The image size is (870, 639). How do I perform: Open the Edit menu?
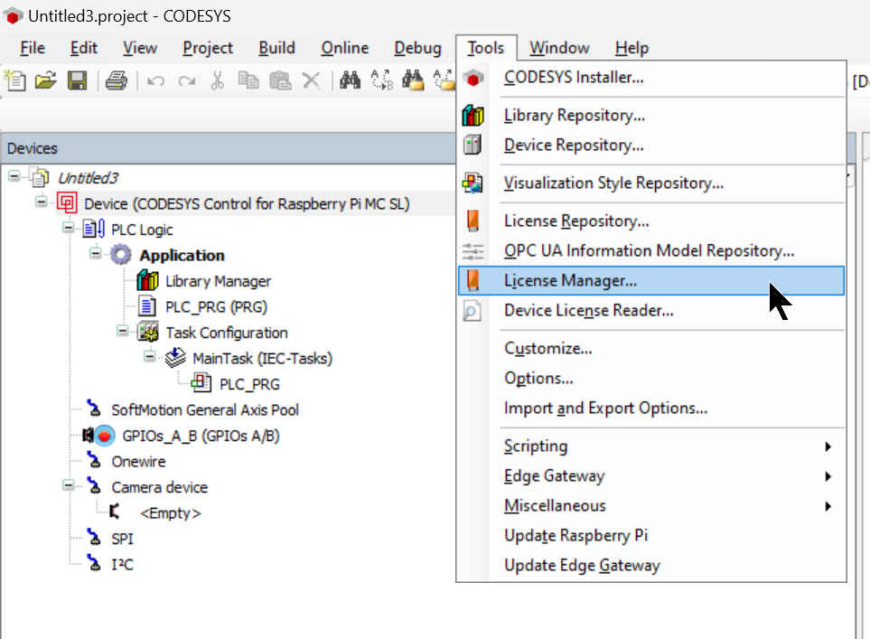[84, 48]
